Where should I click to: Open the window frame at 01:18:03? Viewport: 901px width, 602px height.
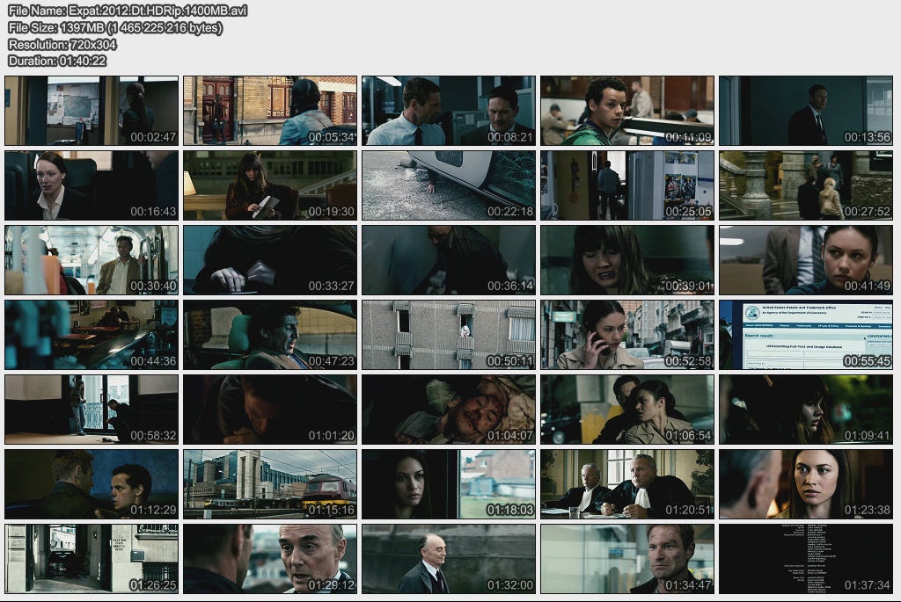(449, 484)
